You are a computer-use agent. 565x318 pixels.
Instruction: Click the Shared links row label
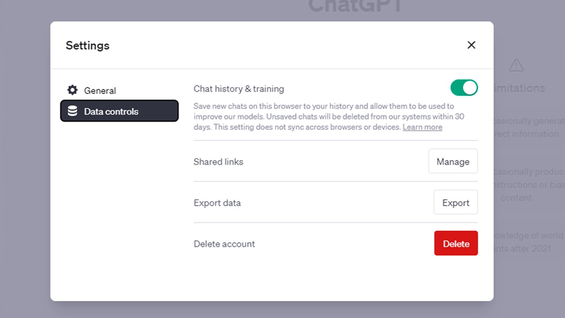click(x=218, y=162)
